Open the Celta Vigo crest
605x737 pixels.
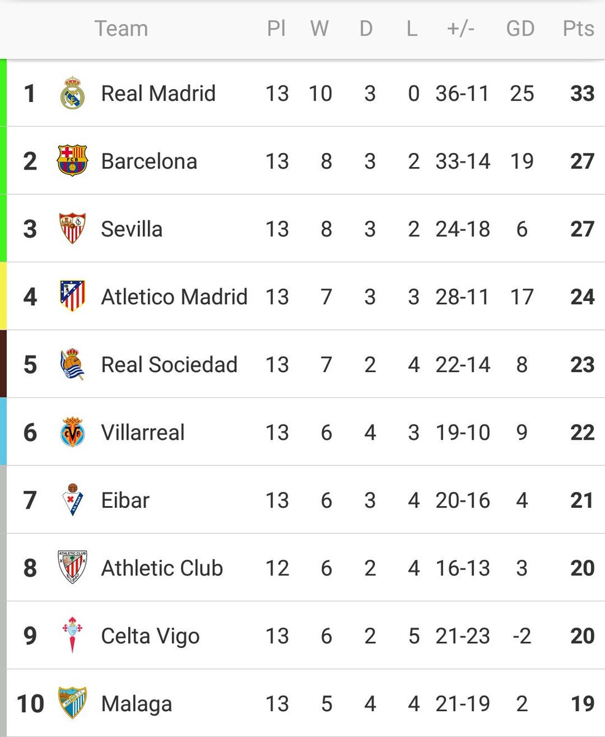(x=72, y=635)
